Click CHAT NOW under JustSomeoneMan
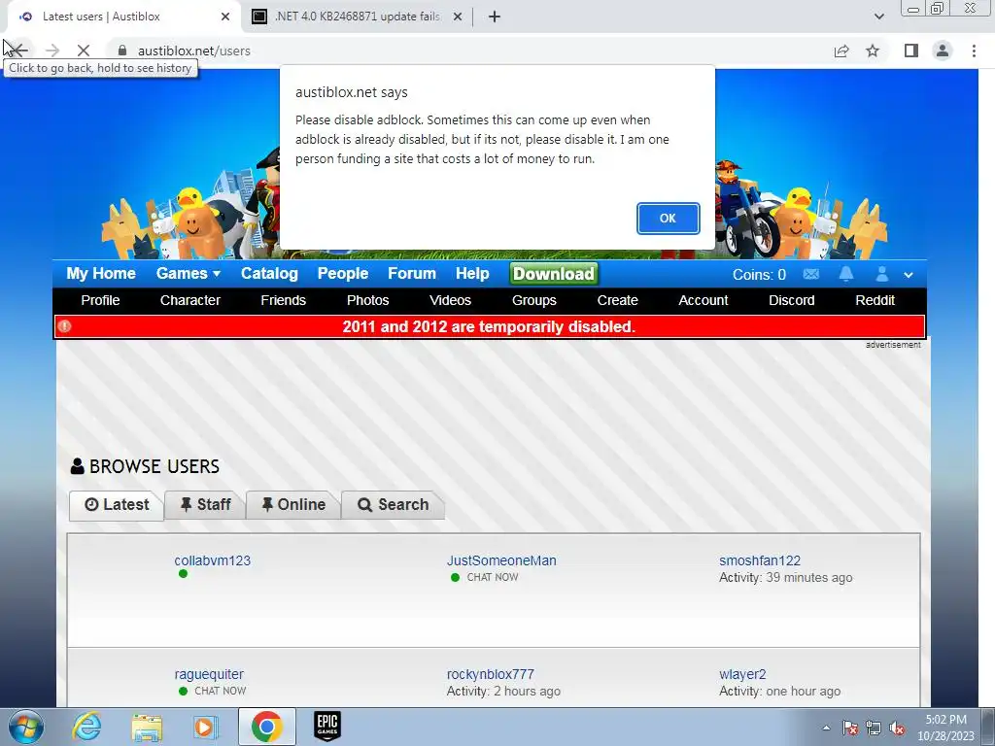Screen dimensions: 995x746 [493, 577]
